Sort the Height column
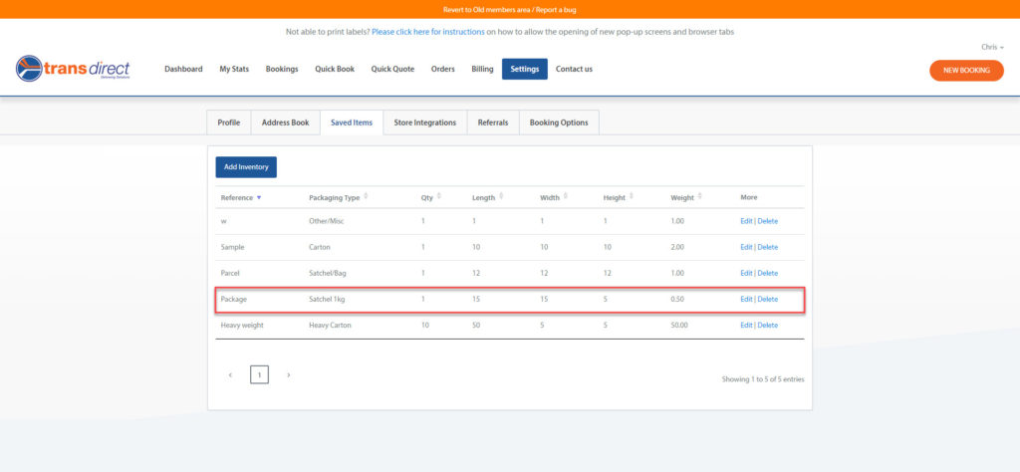The image size is (1020, 472). click(x=631, y=197)
